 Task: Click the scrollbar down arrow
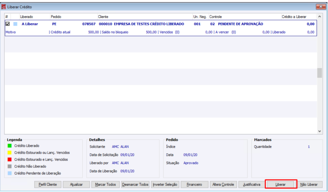(320, 131)
